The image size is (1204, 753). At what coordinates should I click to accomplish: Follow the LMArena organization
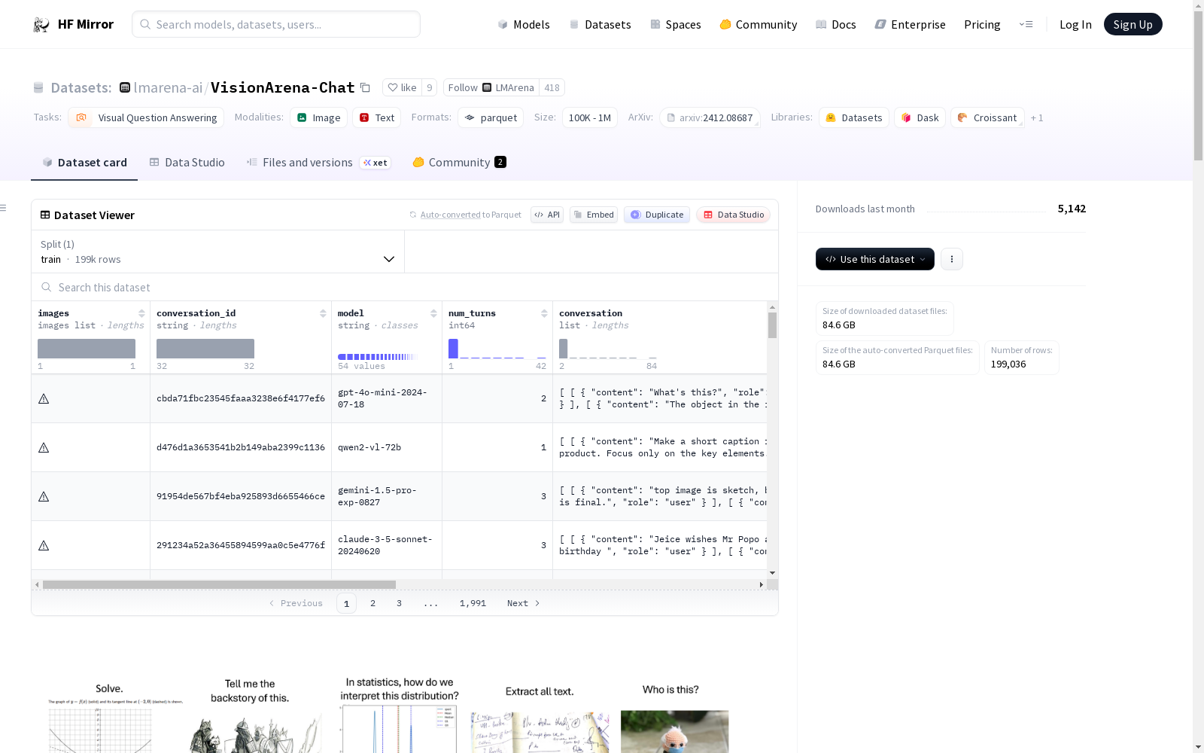pyautogui.click(x=491, y=87)
